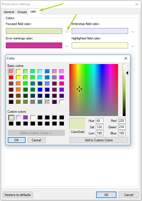142x201 pixels.
Task: Switch to the Groups tab
Action: point(22,12)
